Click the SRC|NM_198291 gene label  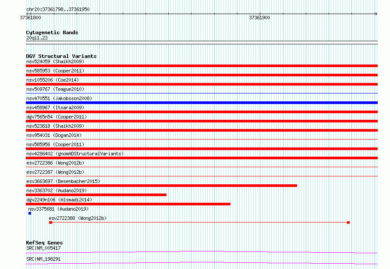coord(43,259)
